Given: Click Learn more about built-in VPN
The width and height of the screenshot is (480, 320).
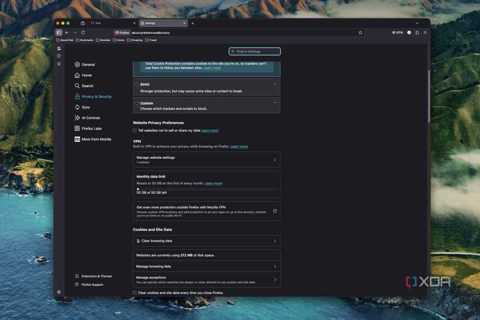Looking at the screenshot, I should (x=239, y=146).
